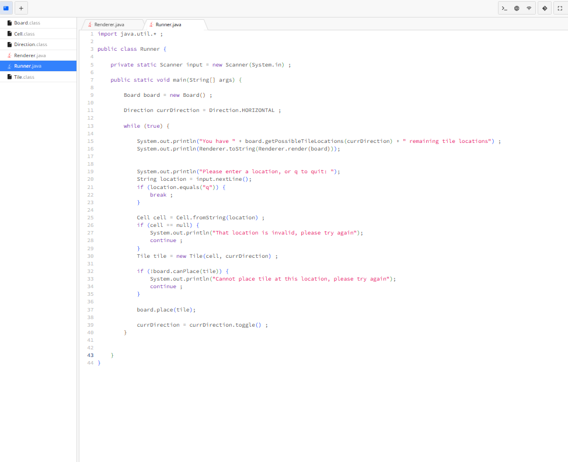Click the document icon beside Board.class
This screenshot has width=568, height=462.
(8, 22)
